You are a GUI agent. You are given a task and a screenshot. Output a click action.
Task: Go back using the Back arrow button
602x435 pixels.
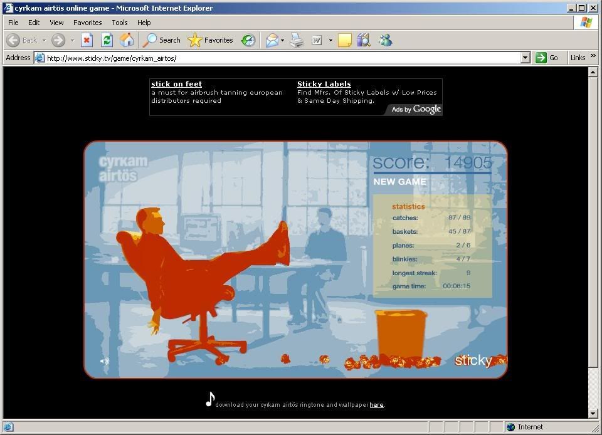(x=22, y=40)
